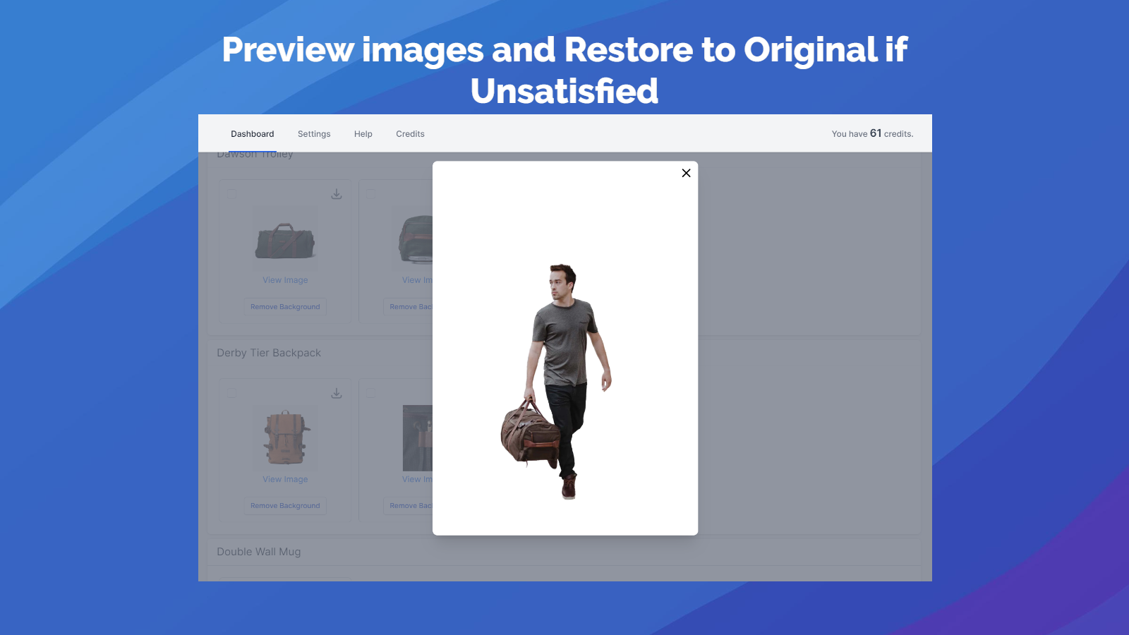Open the second Derby Tier Backpack thumbnail

pyautogui.click(x=418, y=437)
